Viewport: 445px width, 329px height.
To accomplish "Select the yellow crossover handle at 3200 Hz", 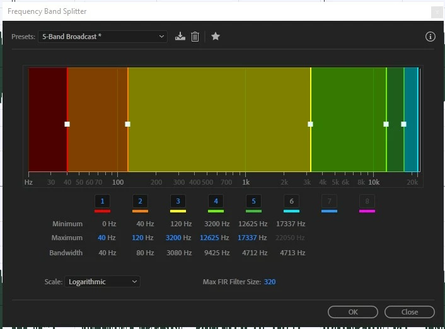I will (x=311, y=124).
